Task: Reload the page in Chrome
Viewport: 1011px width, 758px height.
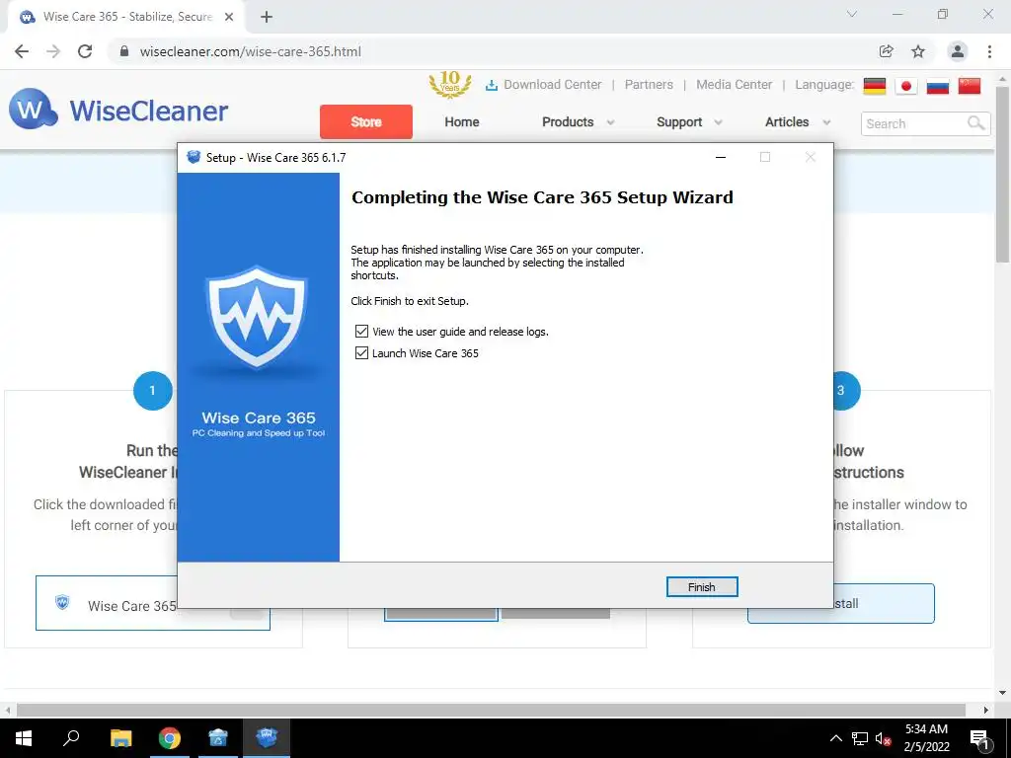Action: 85,51
